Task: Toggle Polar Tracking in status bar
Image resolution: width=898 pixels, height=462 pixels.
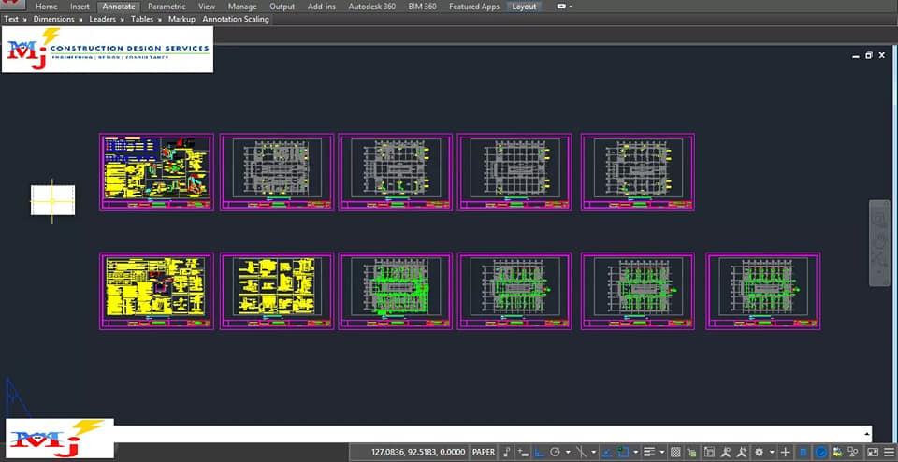Action: coord(555,452)
